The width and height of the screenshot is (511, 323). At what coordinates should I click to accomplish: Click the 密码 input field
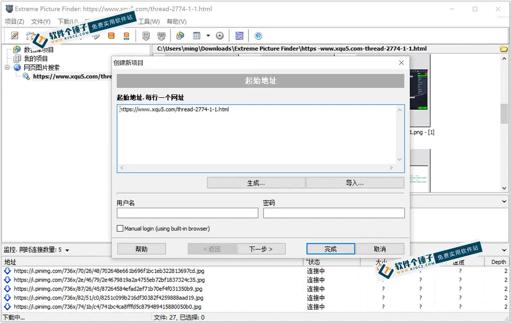(x=334, y=213)
